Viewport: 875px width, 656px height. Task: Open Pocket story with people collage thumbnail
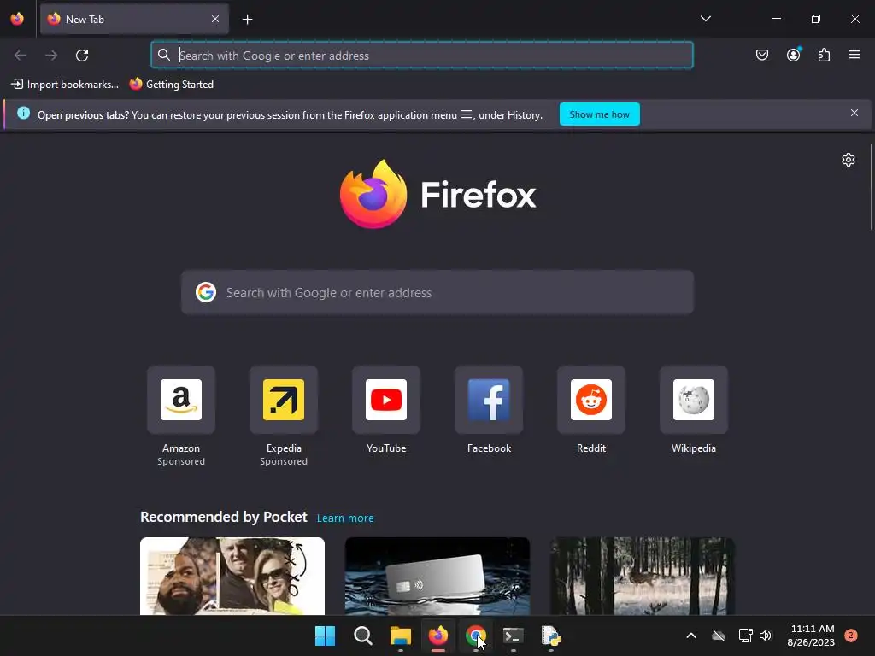pos(232,576)
